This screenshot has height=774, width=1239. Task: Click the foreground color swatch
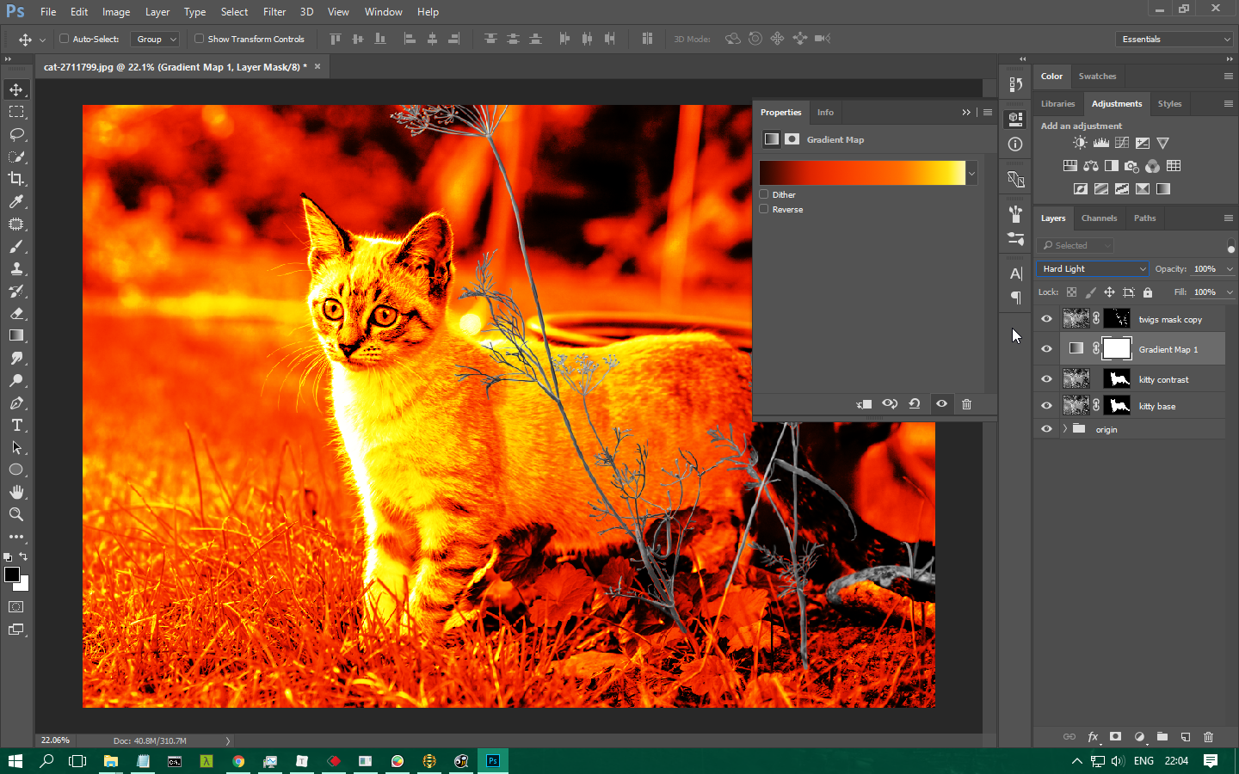(12, 574)
